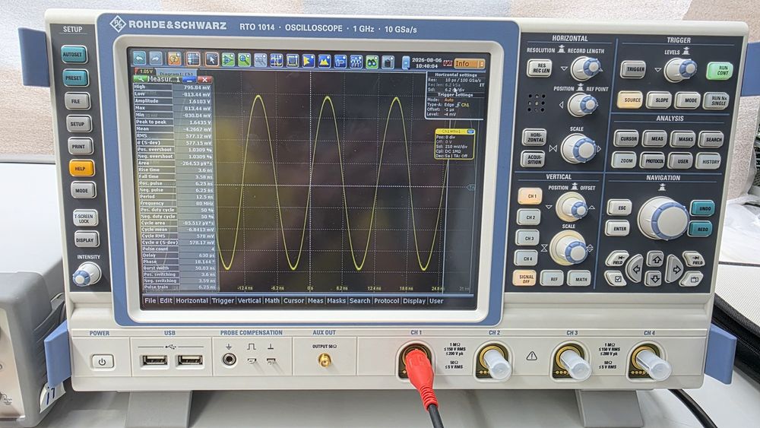Push the teal UNDO hardware button
Viewport: 760px width, 428px height.
pyautogui.click(x=704, y=208)
